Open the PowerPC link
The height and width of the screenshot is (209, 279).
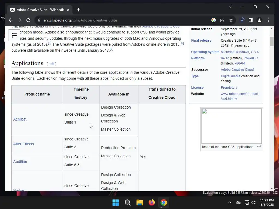click(x=251, y=58)
